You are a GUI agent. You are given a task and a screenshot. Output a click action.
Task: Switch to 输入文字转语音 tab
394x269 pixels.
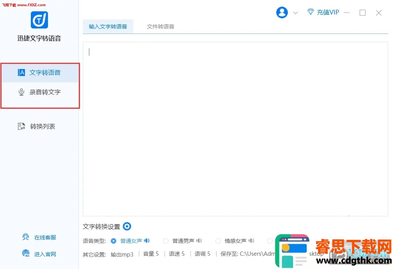click(108, 27)
